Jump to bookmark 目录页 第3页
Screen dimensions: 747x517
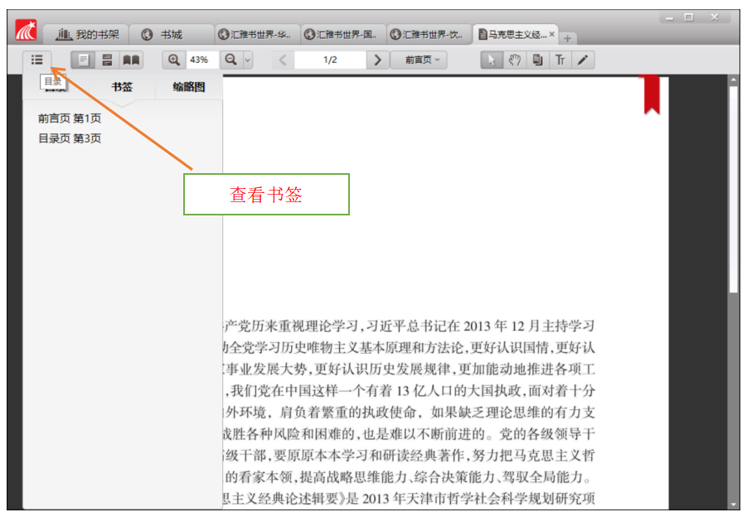pos(70,138)
